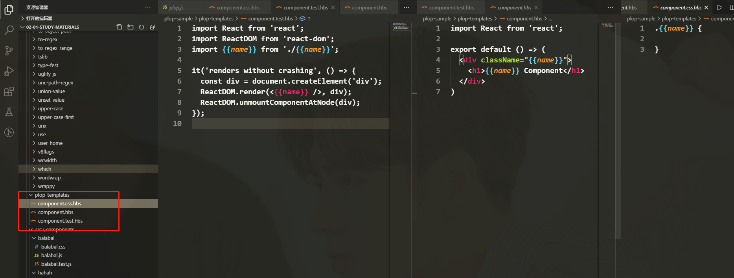
Task: Collapse the hahah folder
Action: [88, 273]
